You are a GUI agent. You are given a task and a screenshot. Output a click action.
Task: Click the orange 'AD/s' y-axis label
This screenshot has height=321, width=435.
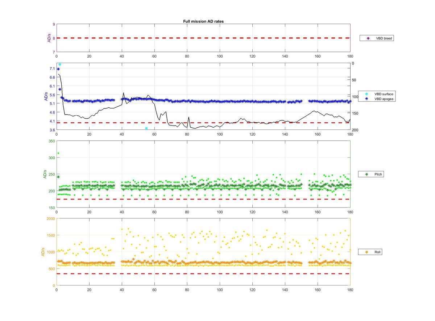point(43,252)
